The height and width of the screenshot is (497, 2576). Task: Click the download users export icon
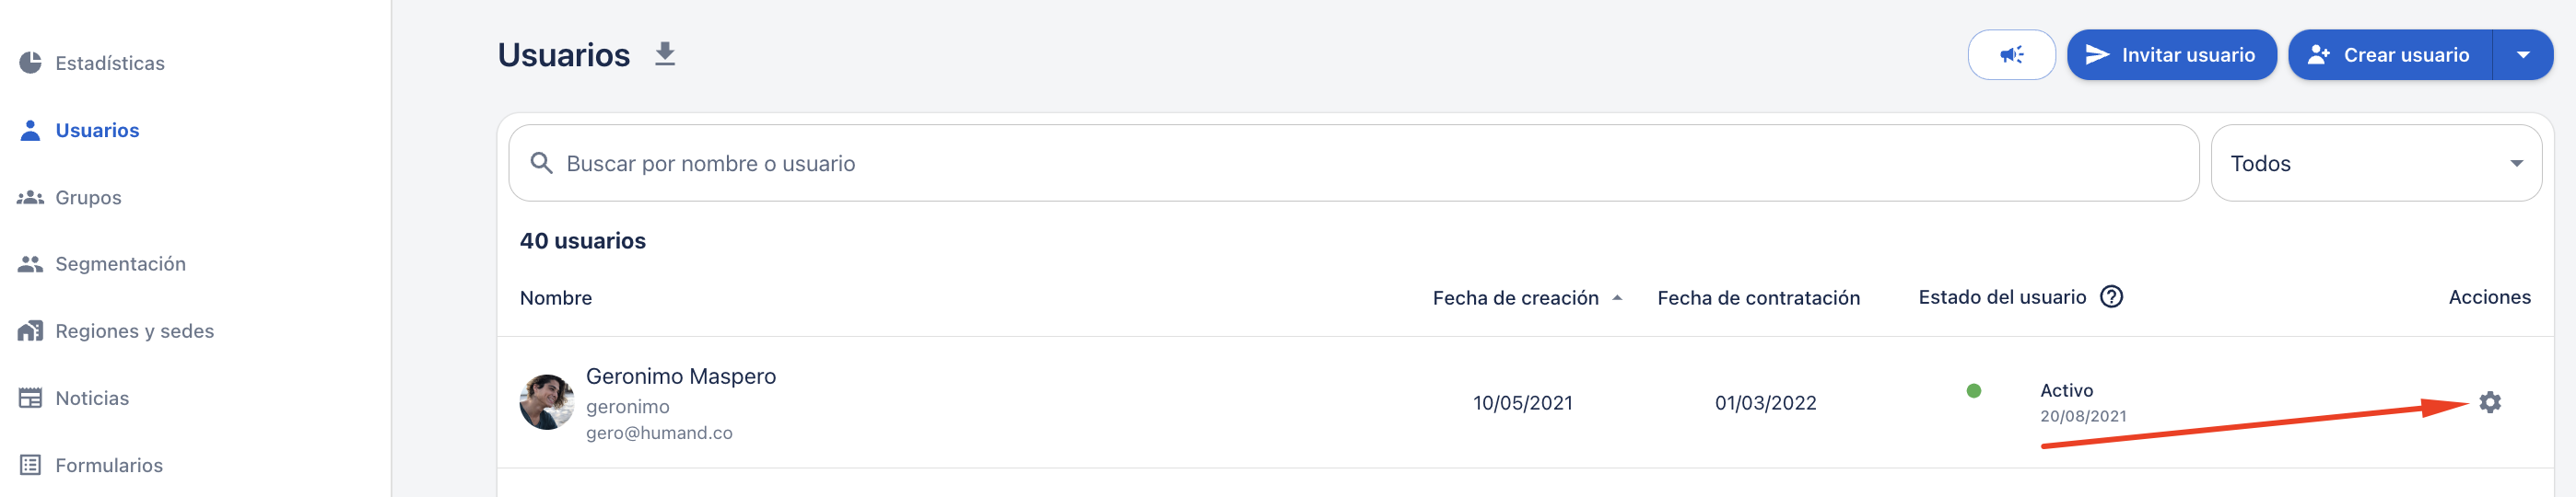click(x=665, y=54)
